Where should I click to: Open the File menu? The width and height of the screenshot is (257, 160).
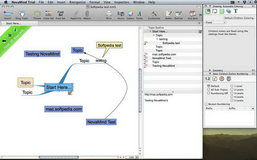click(x=41, y=2)
